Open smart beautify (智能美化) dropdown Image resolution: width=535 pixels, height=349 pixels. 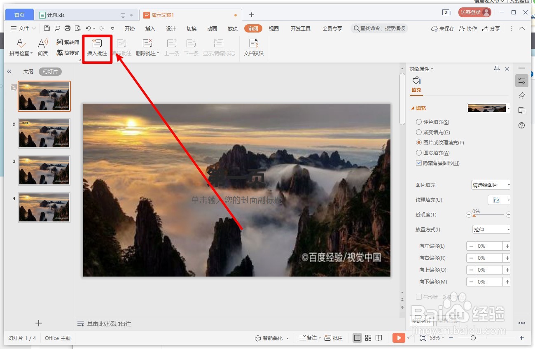pos(271,338)
